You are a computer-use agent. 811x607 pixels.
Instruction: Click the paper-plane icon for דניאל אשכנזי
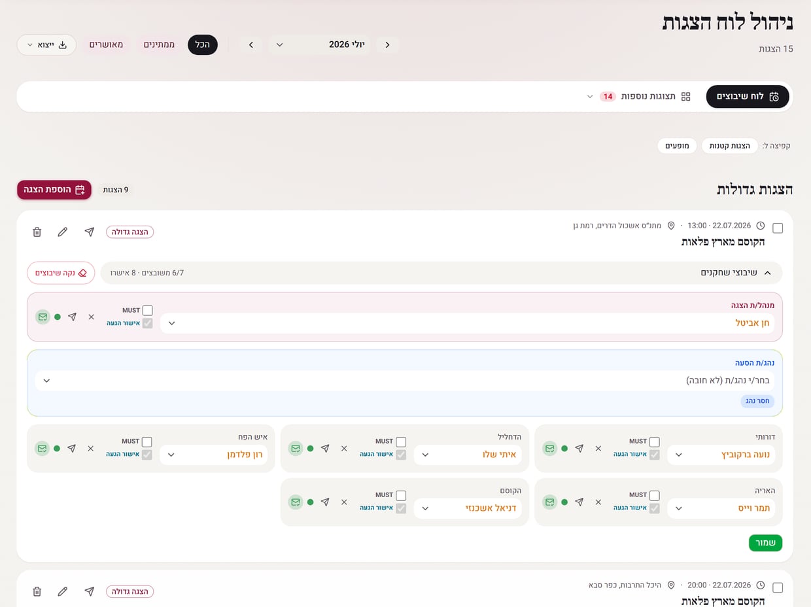click(x=326, y=502)
